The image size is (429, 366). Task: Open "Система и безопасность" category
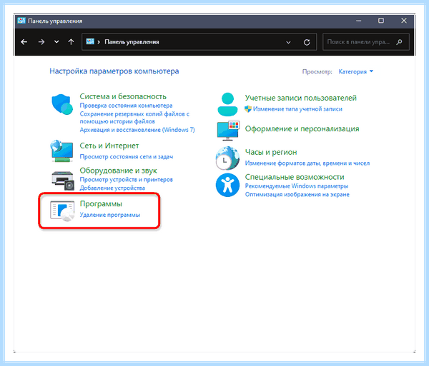[x=123, y=96]
